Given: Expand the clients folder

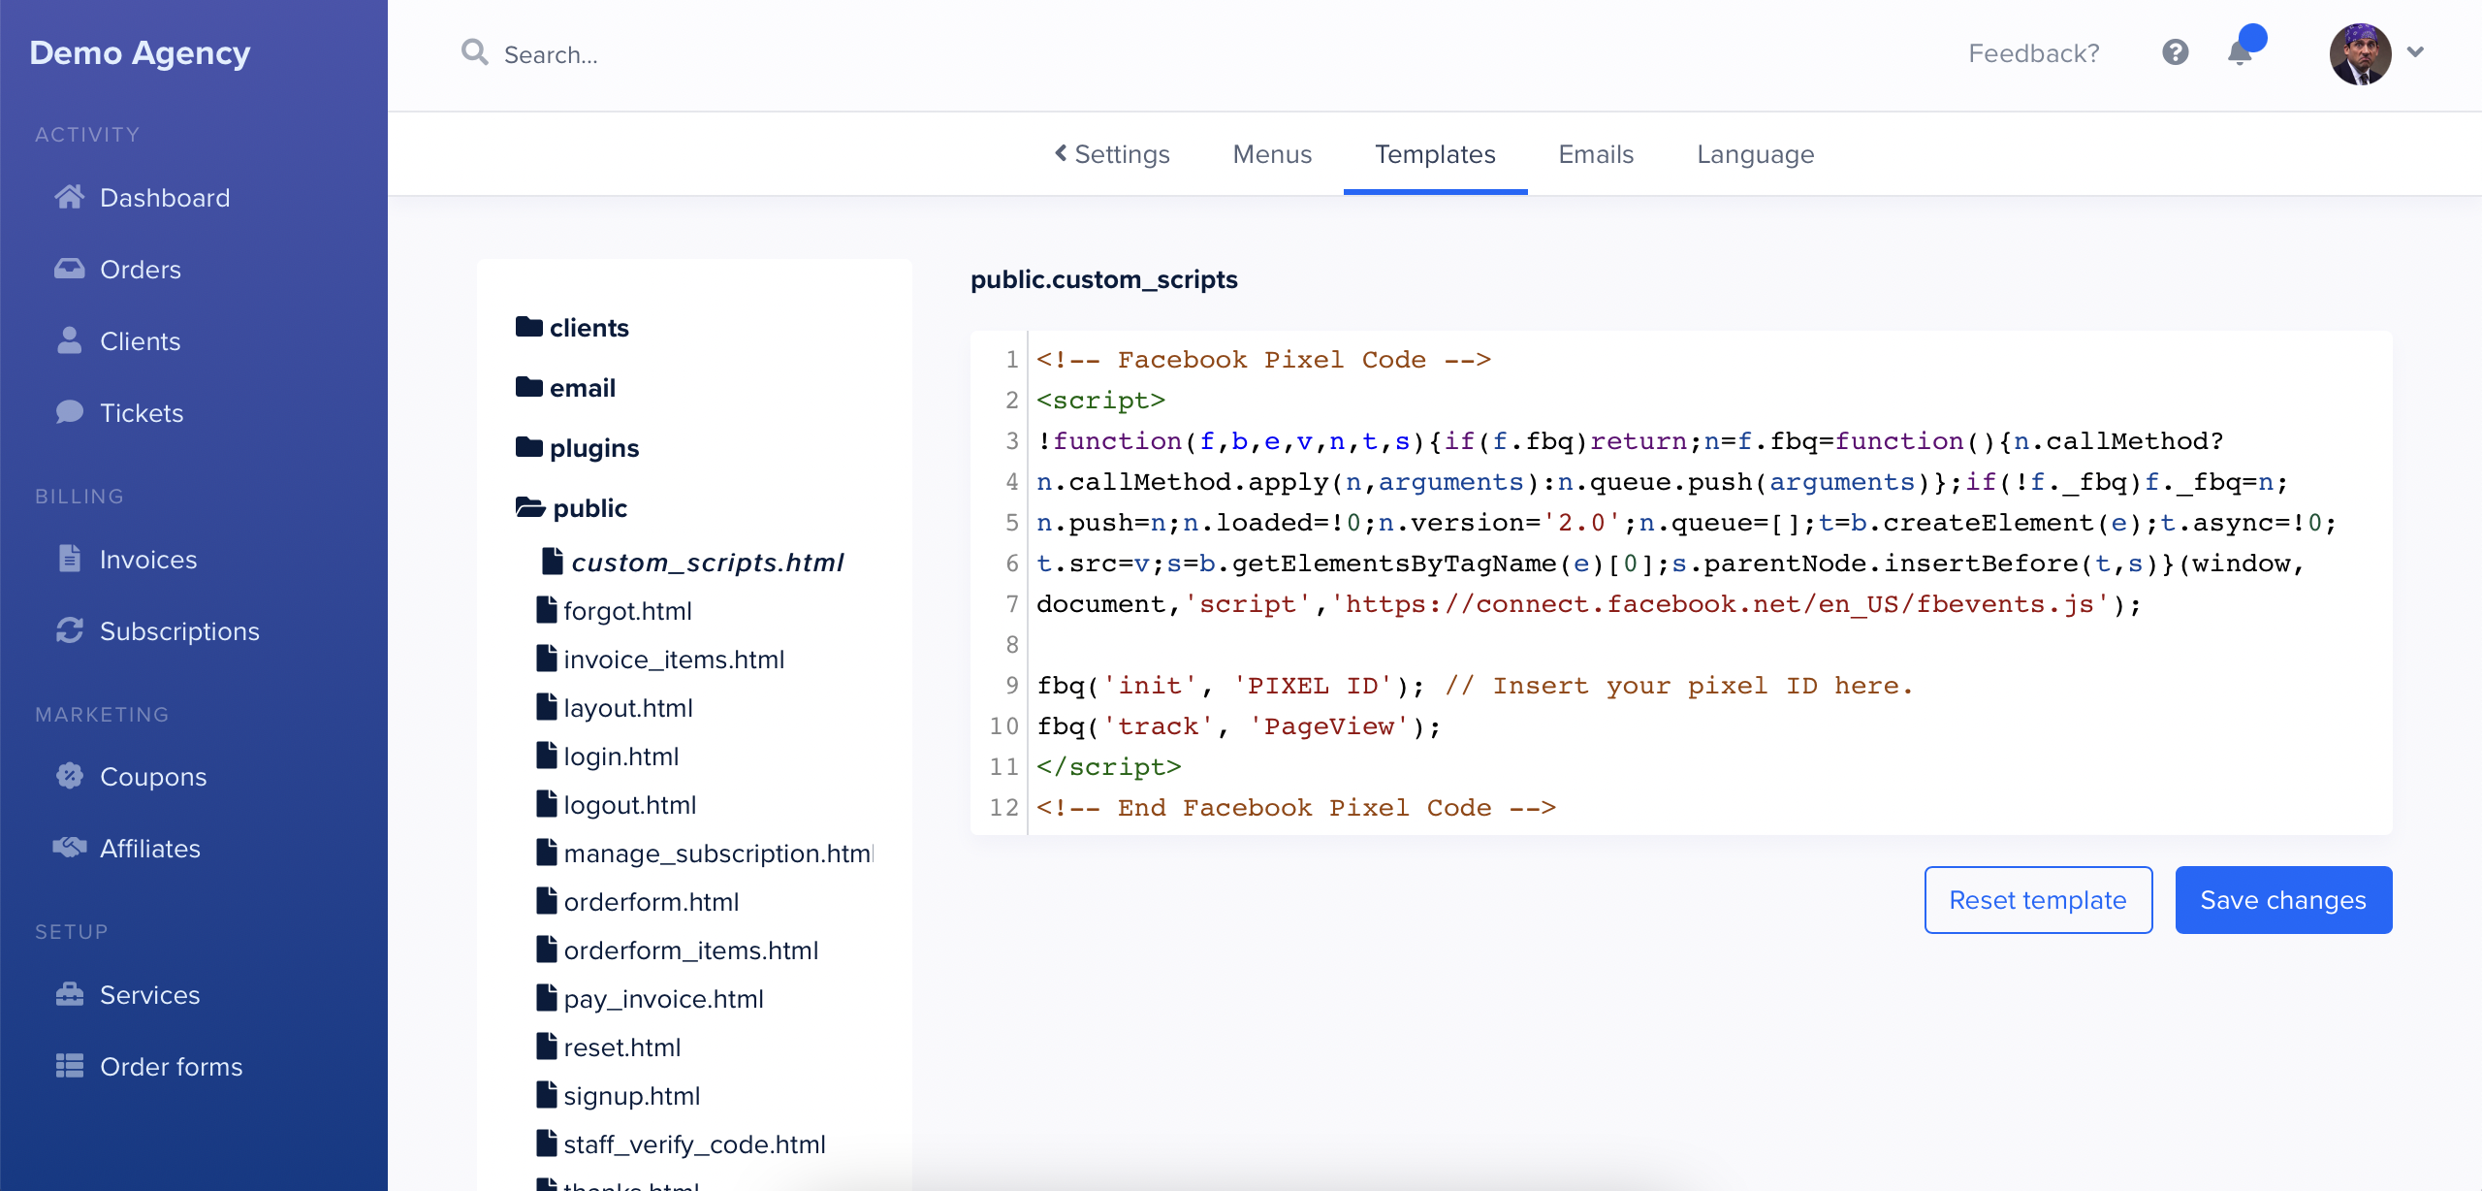Looking at the screenshot, I should [572, 327].
